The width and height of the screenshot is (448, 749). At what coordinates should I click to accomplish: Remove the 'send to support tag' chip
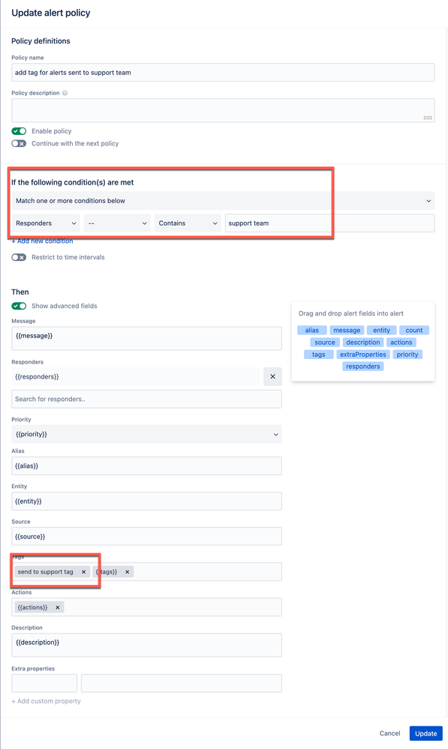[83, 572]
